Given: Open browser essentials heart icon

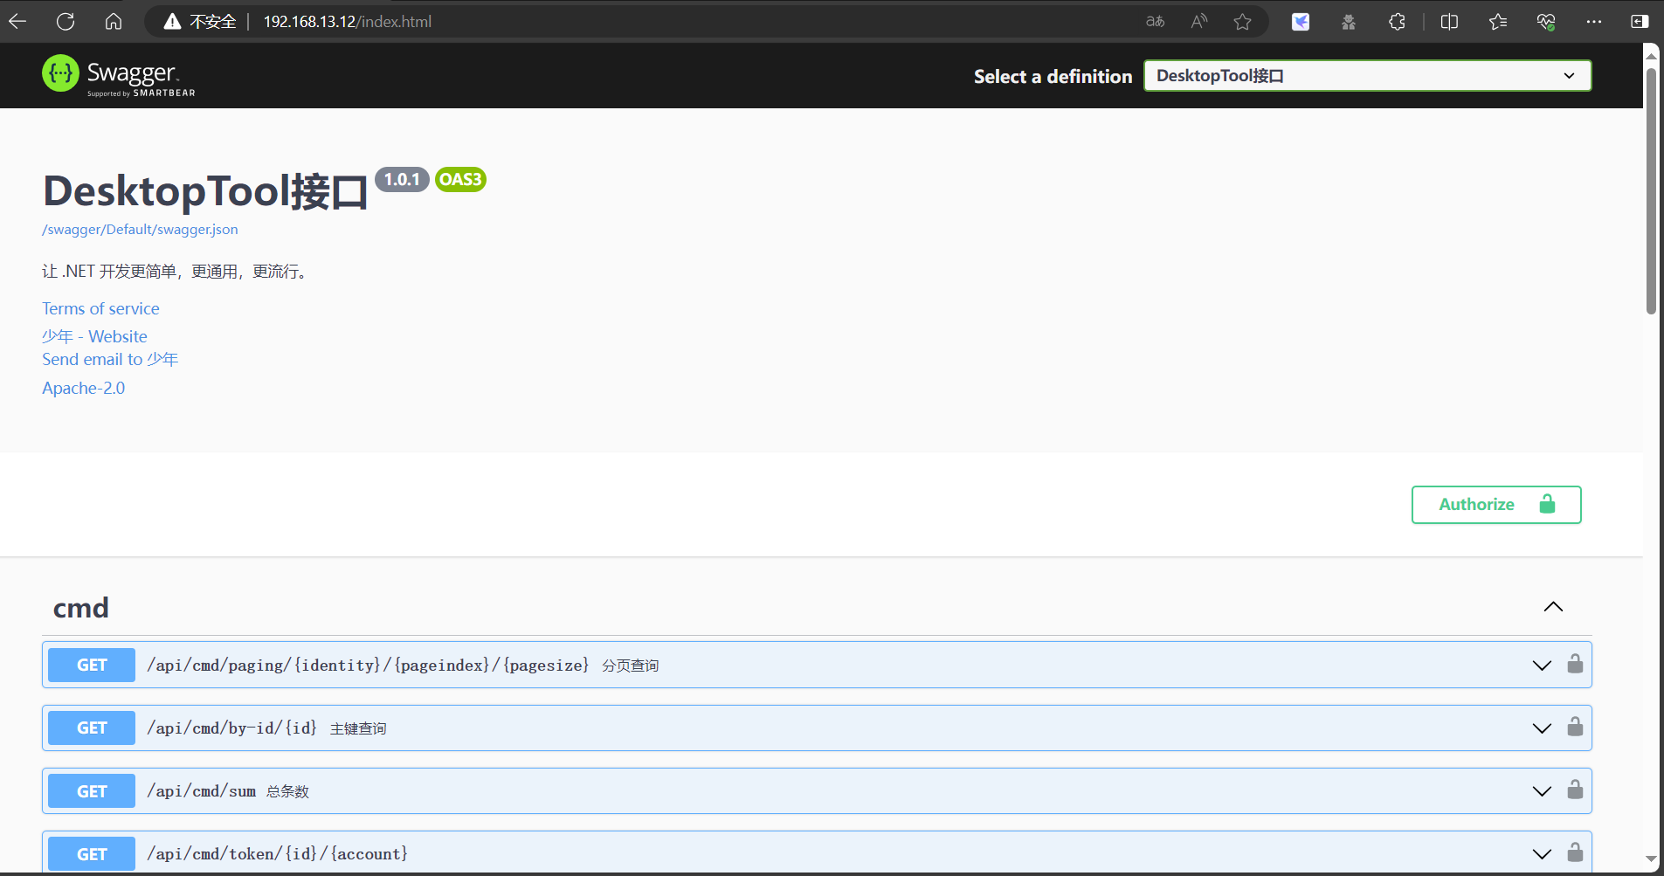Looking at the screenshot, I should 1546,22.
